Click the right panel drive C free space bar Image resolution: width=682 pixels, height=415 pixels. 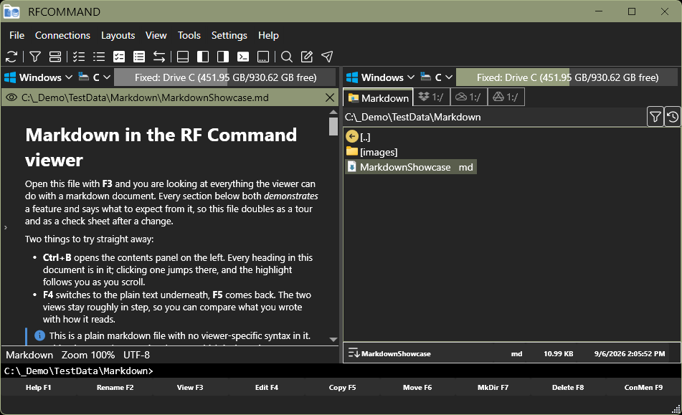pos(567,77)
